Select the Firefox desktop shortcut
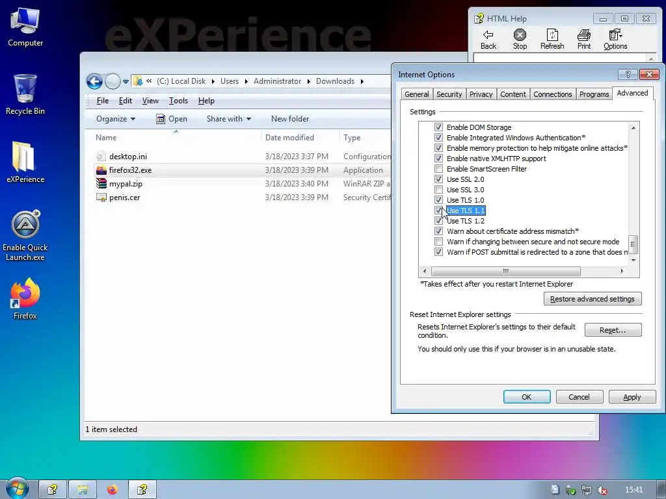The height and width of the screenshot is (499, 666). click(25, 299)
